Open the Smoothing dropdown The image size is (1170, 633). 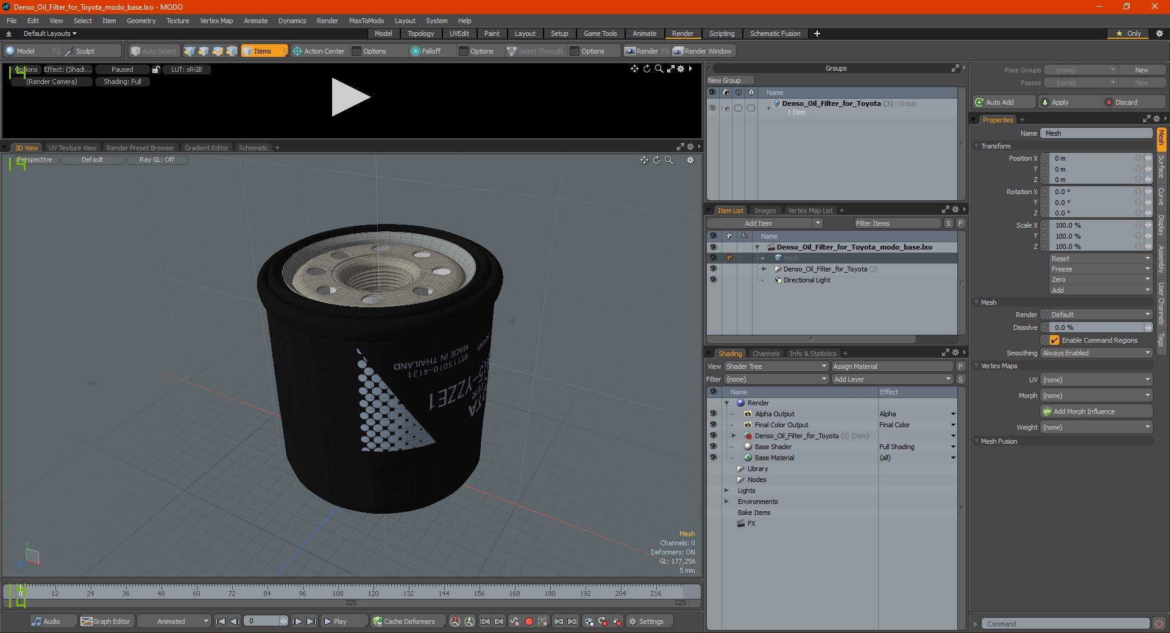[x=1096, y=353]
